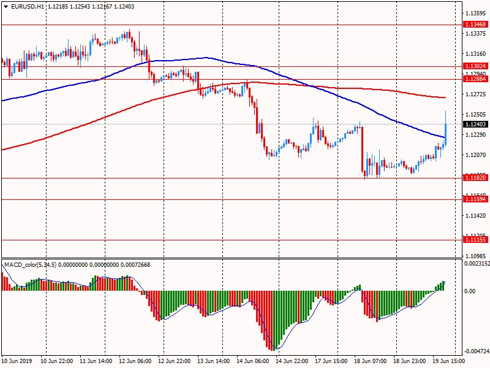Click the 1.12884 red price level label
The height and width of the screenshot is (368, 490).
point(475,79)
